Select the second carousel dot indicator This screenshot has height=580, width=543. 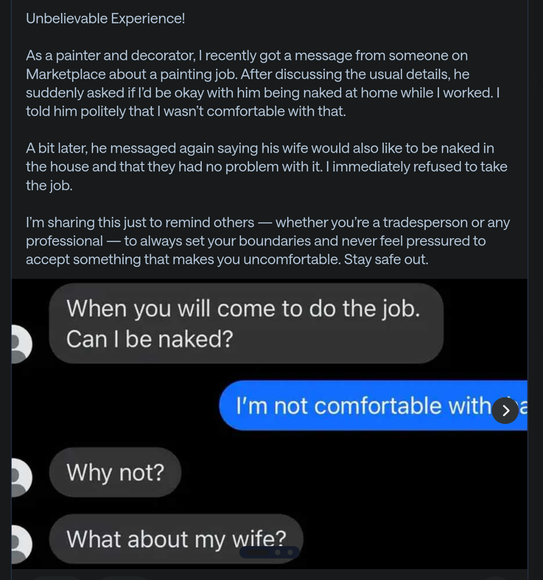(278, 552)
